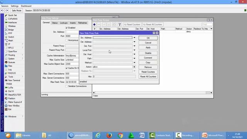The image size is (247, 139).
Task: Open column selector dropdown in access table
Action: click(211, 29)
